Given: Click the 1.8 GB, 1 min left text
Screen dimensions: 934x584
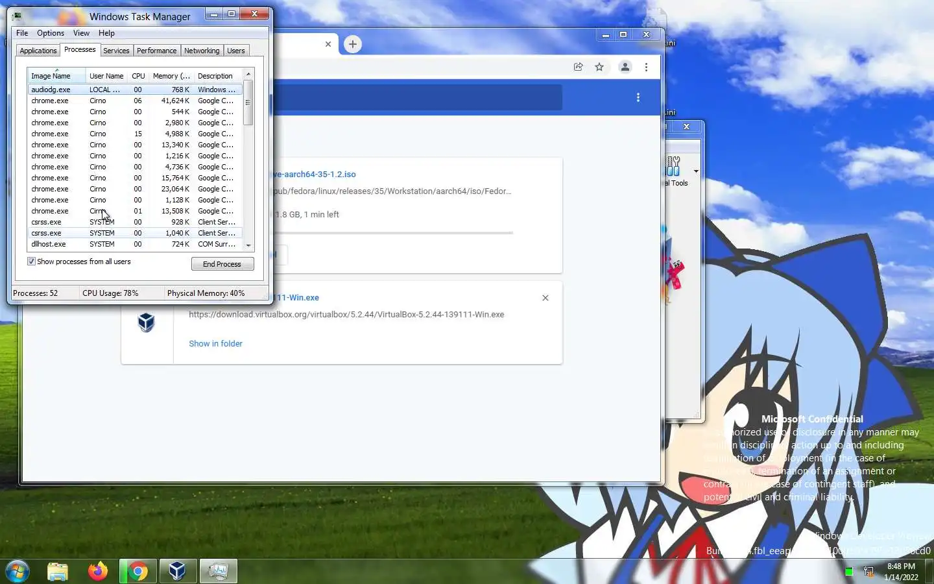Looking at the screenshot, I should pos(306,215).
